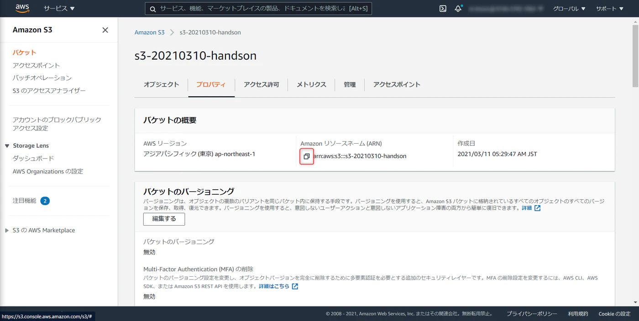Viewport: 639px width, 321px height.
Task: Open AWS Organizations の設定
Action: point(48,171)
